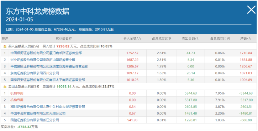Select net amount -686.88
Image resolution: width=258 pixels, height=131 pixels.
[246, 120]
